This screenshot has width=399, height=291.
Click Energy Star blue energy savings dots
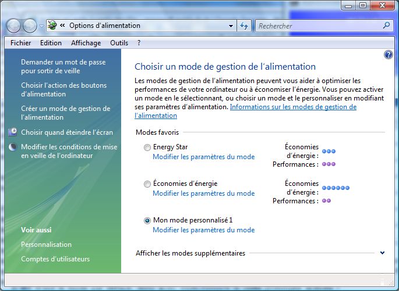tap(329, 152)
